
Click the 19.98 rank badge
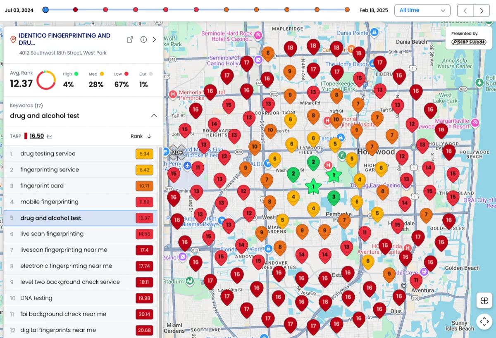[144, 298]
